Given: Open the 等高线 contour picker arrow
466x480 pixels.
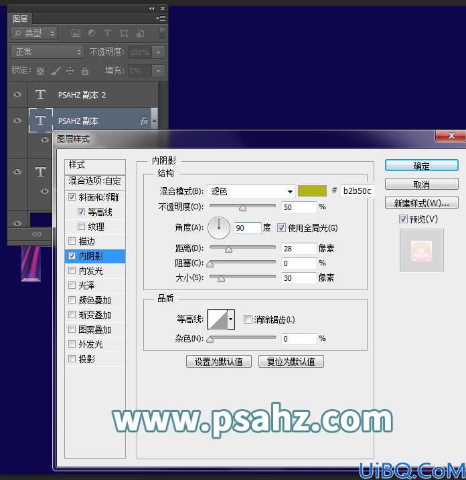Looking at the screenshot, I should click(231, 320).
